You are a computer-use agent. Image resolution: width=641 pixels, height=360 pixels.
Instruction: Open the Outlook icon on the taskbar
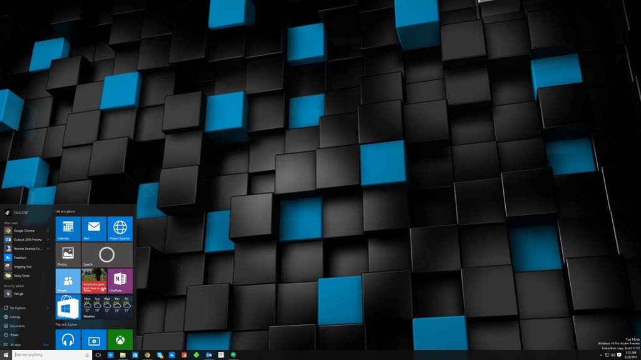tap(208, 355)
